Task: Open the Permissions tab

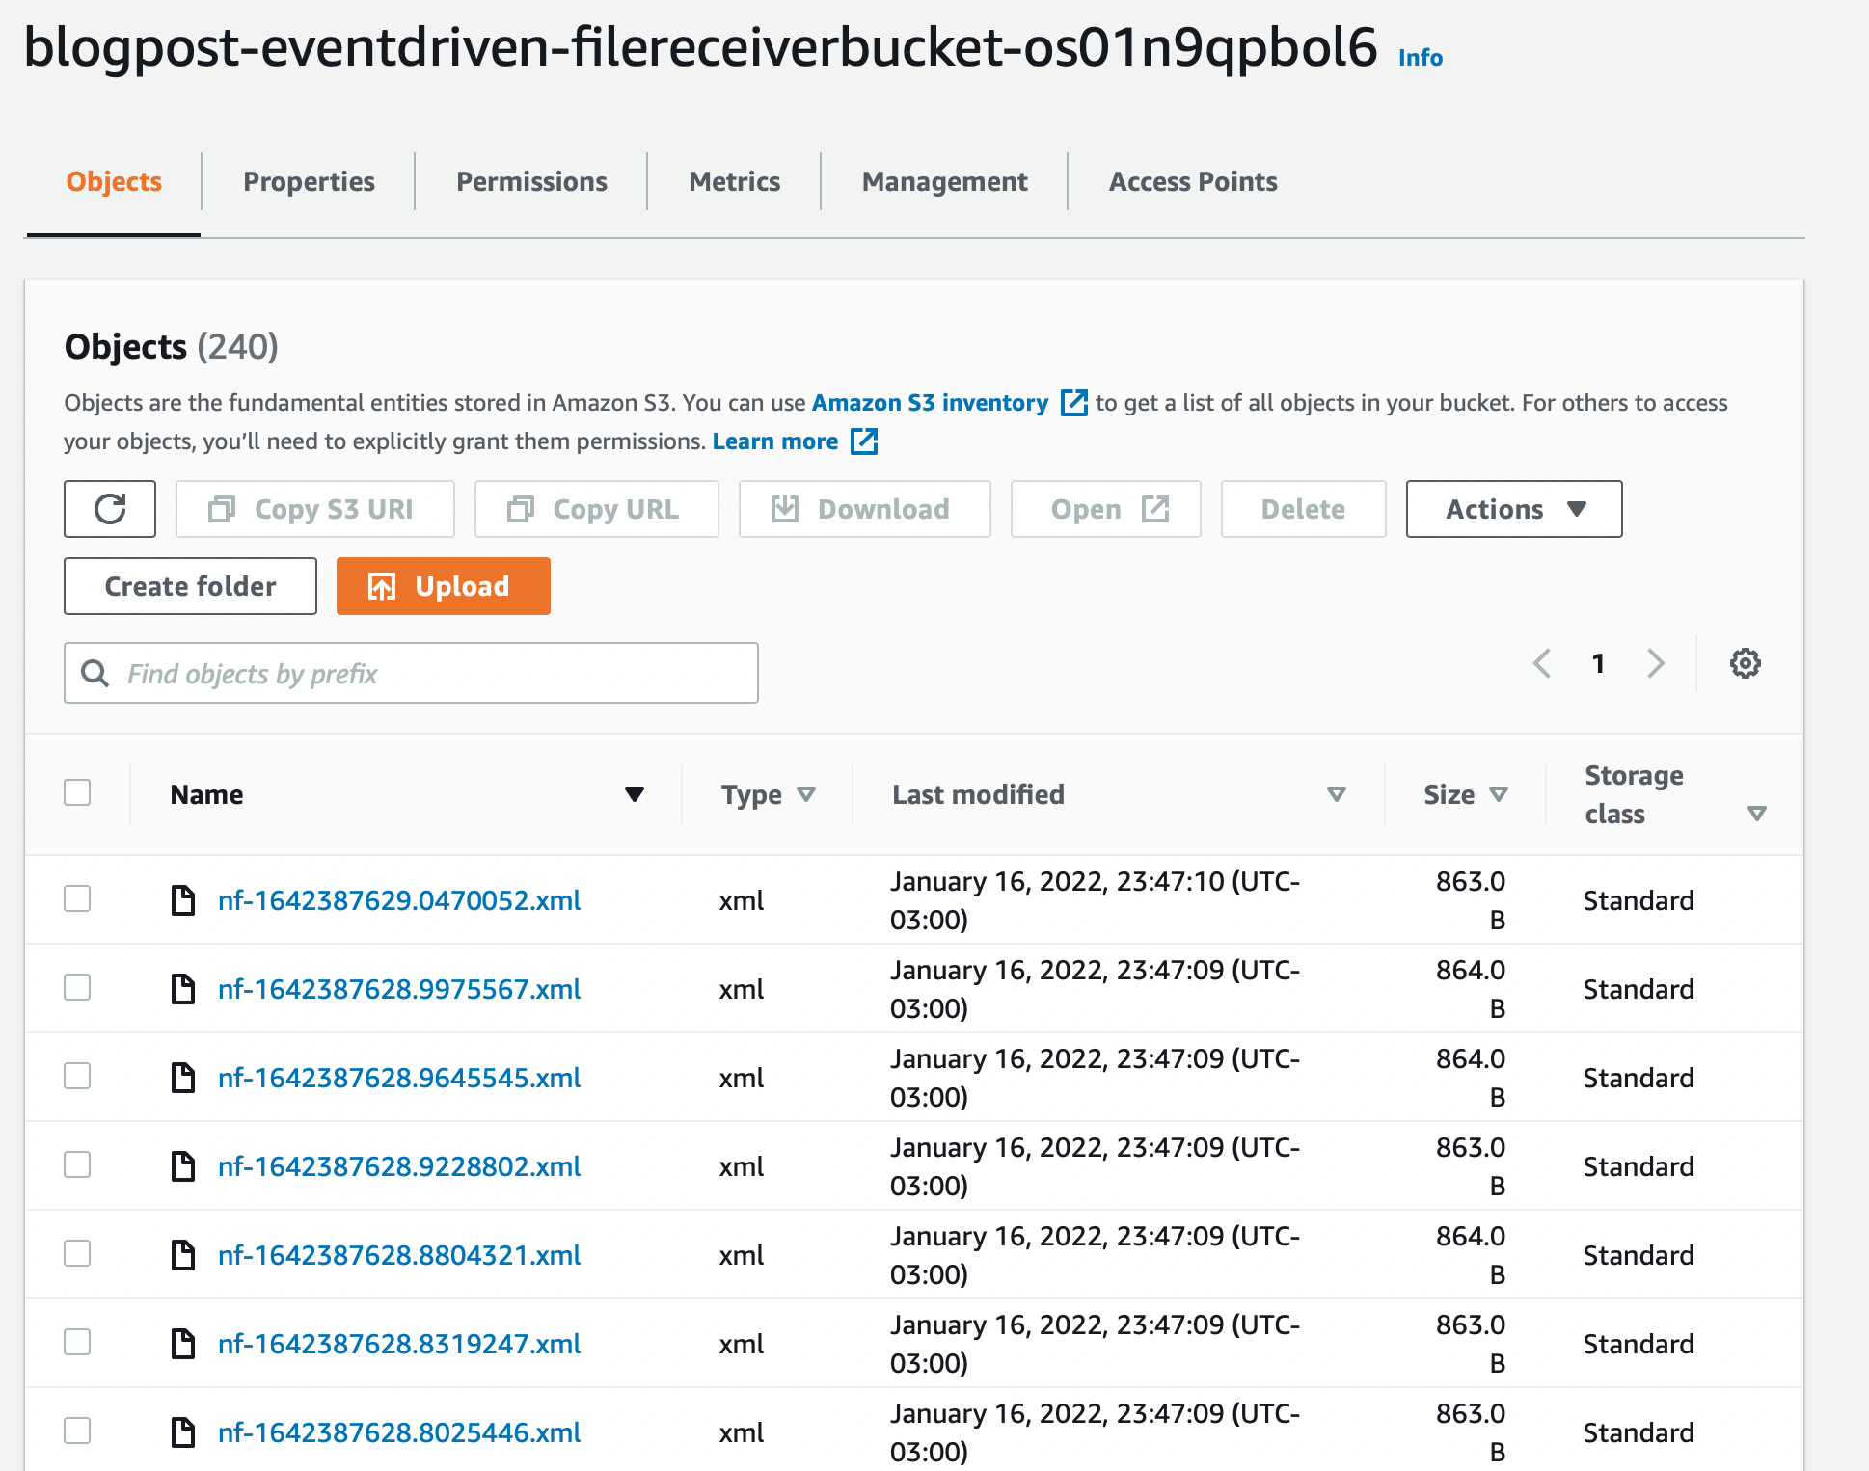Action: pos(531,181)
